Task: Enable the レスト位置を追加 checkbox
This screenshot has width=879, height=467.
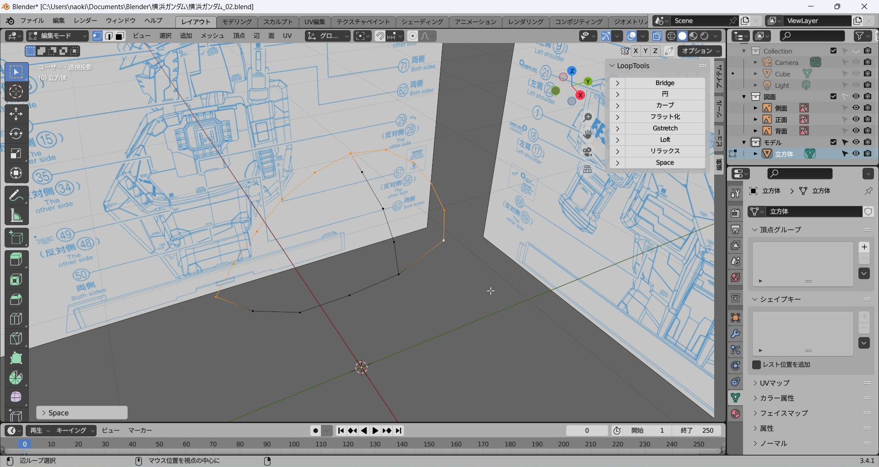Action: tap(757, 365)
